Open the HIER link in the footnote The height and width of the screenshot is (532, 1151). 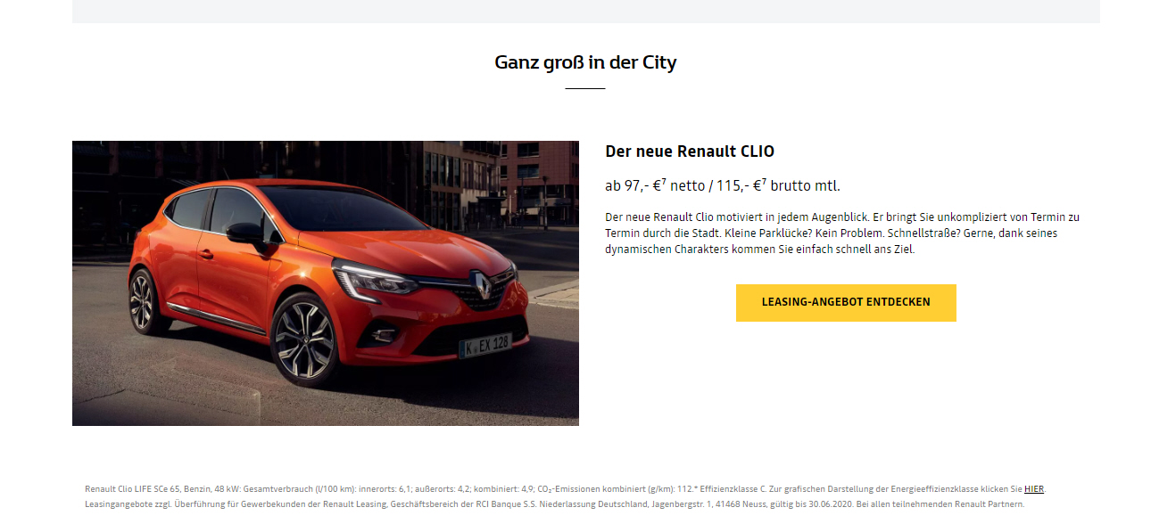pos(1033,489)
